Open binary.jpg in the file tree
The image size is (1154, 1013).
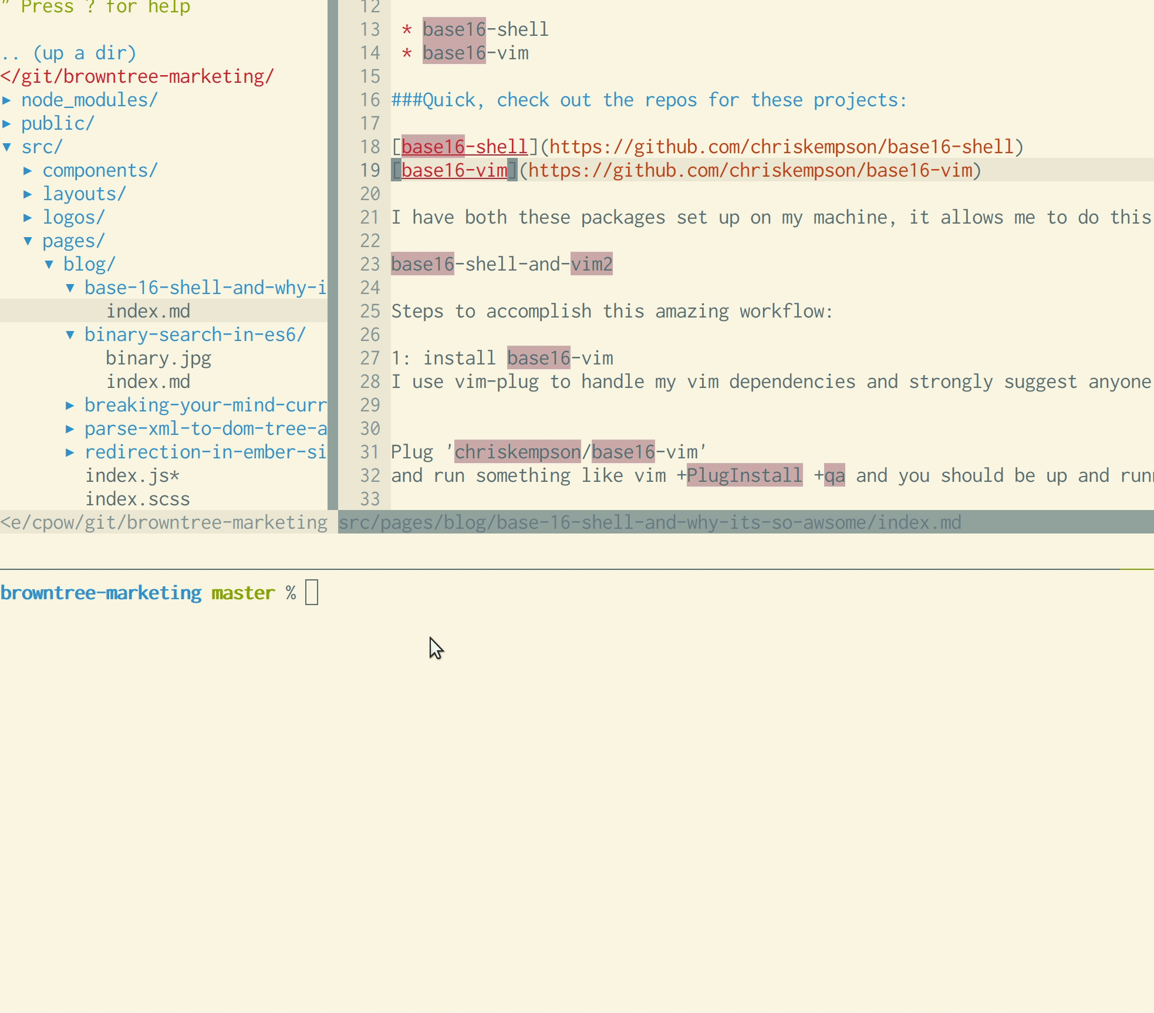(x=158, y=359)
